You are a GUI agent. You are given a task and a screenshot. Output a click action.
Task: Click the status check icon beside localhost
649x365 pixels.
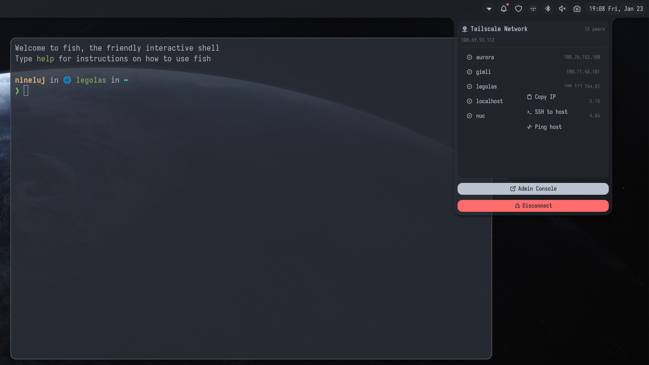point(469,101)
